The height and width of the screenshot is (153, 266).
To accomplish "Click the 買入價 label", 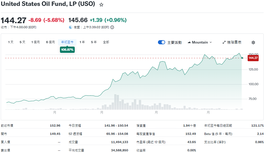I will coord(5,142).
